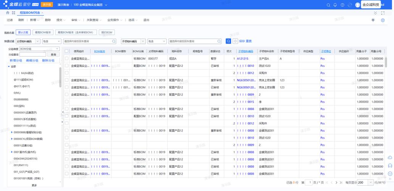Click the blue quick-filter search button
Screen dimensions: 394x191
tap(228, 41)
